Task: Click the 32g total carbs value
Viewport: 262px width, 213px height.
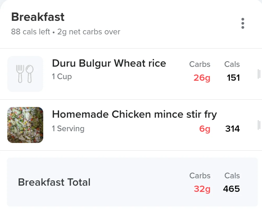Action: (202, 189)
